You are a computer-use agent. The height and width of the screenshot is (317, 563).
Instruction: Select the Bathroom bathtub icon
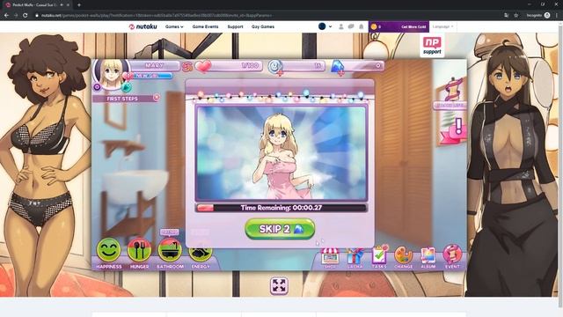(170, 250)
